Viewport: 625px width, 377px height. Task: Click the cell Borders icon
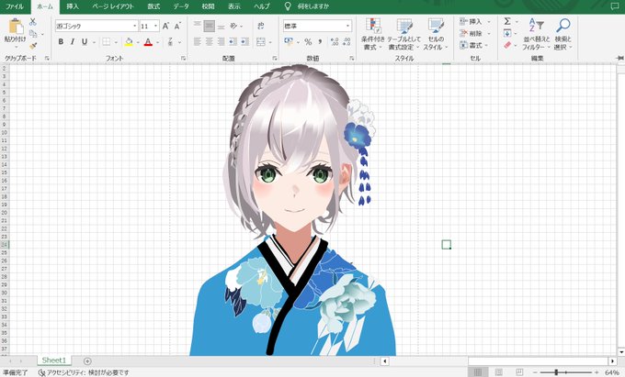coord(107,41)
